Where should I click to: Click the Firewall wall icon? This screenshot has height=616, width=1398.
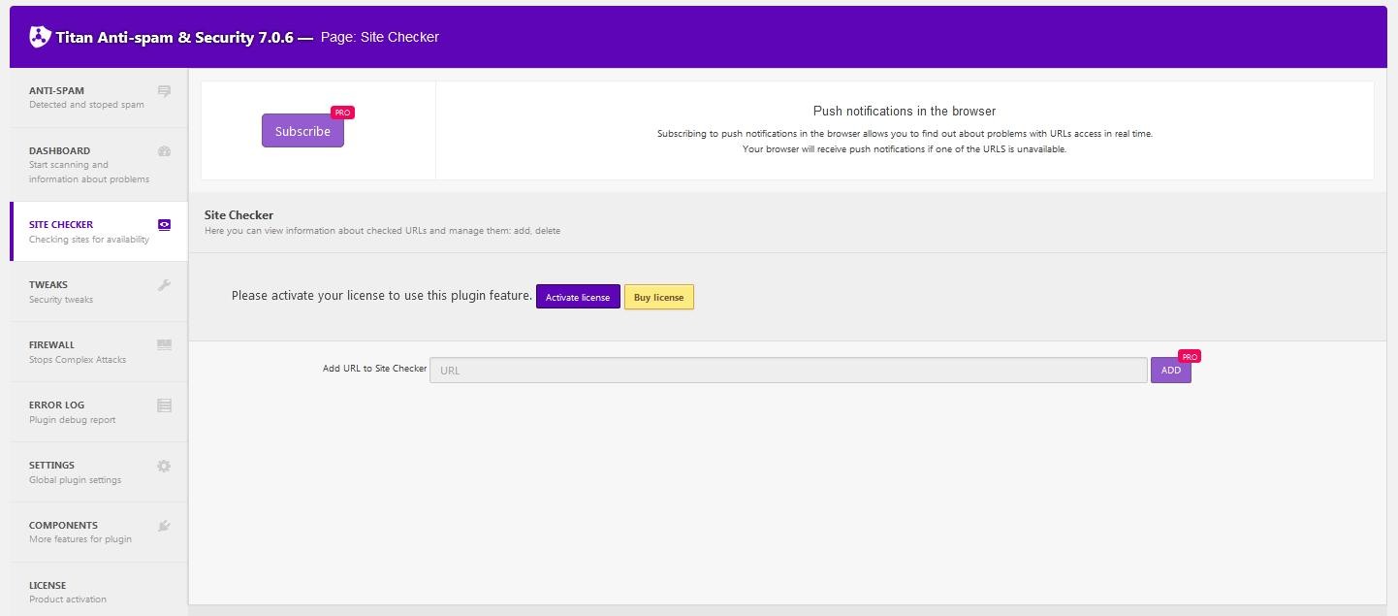pyautogui.click(x=164, y=344)
